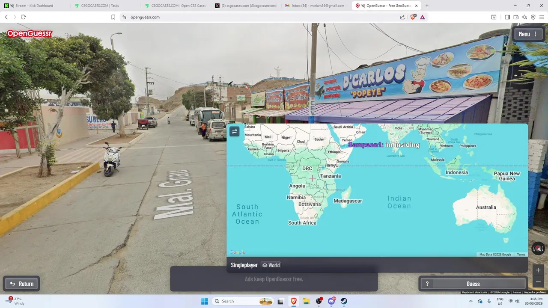Open weather widget showing 27°C
The height and width of the screenshot is (308, 548).
(15, 301)
